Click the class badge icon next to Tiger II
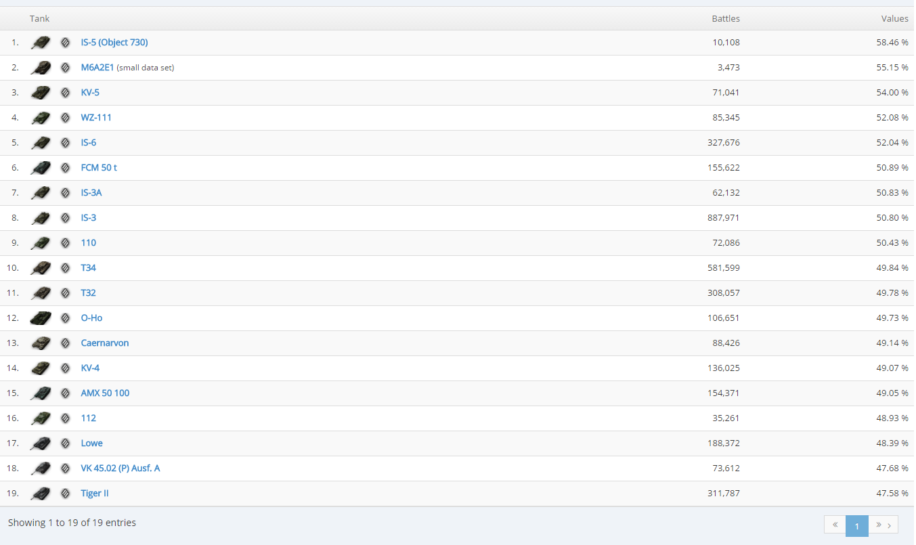This screenshot has width=916, height=545. (65, 494)
